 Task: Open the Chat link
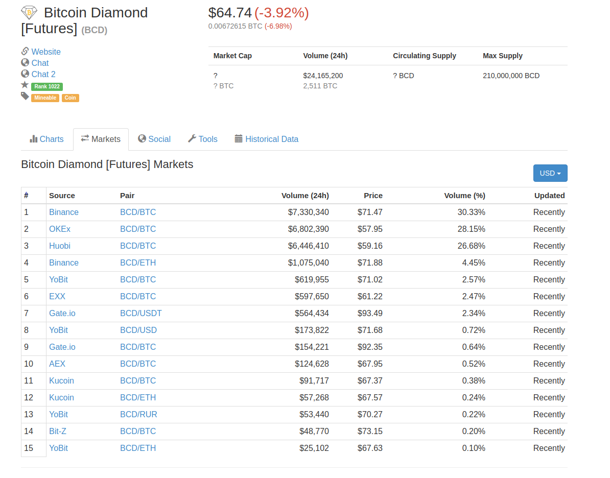point(40,63)
